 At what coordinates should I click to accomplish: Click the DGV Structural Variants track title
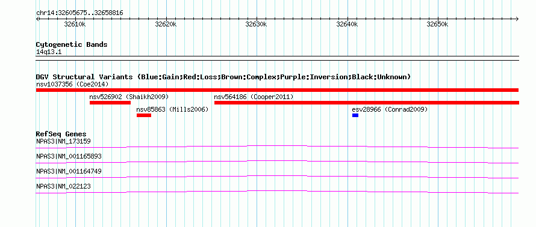pyautogui.click(x=223, y=77)
